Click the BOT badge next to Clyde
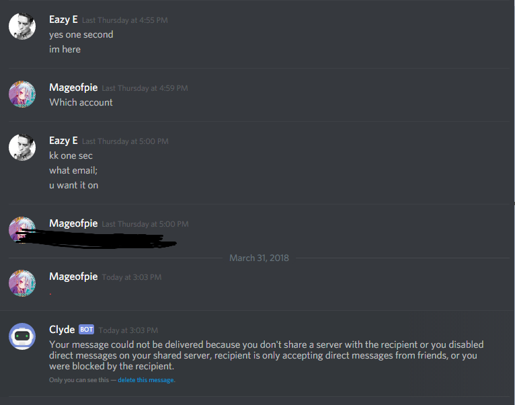Image resolution: width=515 pixels, height=405 pixels. tap(86, 330)
